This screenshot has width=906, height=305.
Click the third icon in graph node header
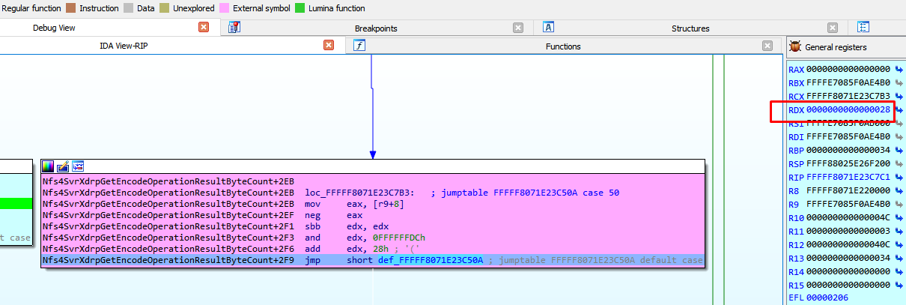tap(78, 166)
